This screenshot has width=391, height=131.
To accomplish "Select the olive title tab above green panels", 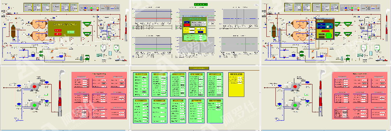I will click(x=199, y=68).
